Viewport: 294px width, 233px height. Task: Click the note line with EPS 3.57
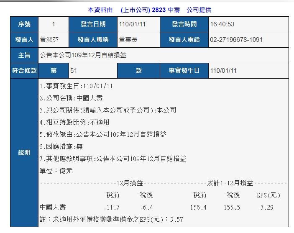click(111, 219)
